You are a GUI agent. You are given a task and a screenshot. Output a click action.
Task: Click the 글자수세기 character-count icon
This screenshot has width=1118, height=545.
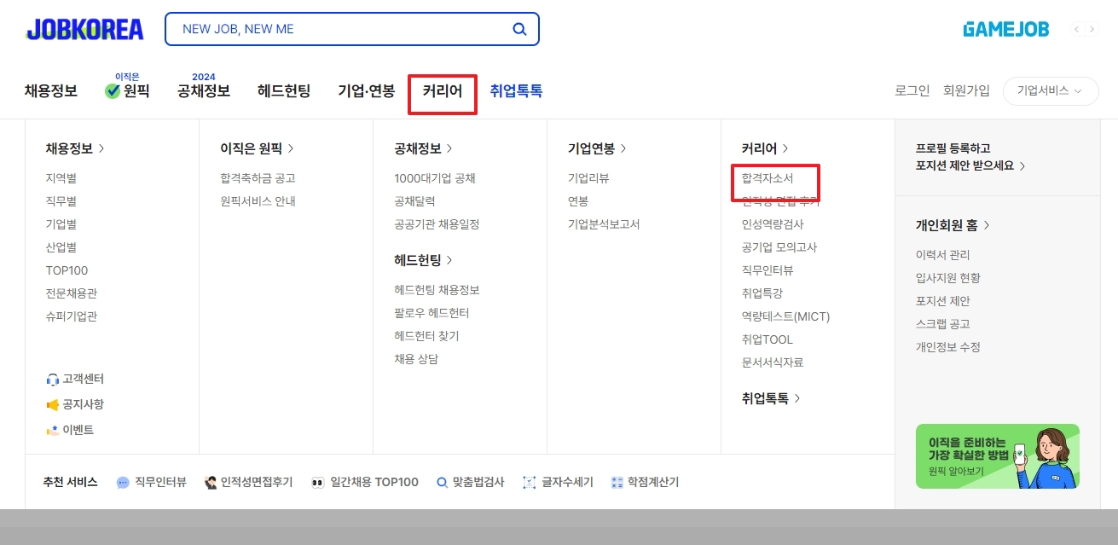[x=528, y=482]
